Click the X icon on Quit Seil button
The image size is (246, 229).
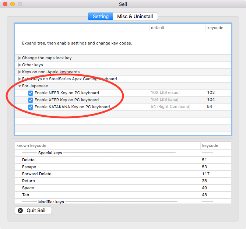click(x=20, y=211)
